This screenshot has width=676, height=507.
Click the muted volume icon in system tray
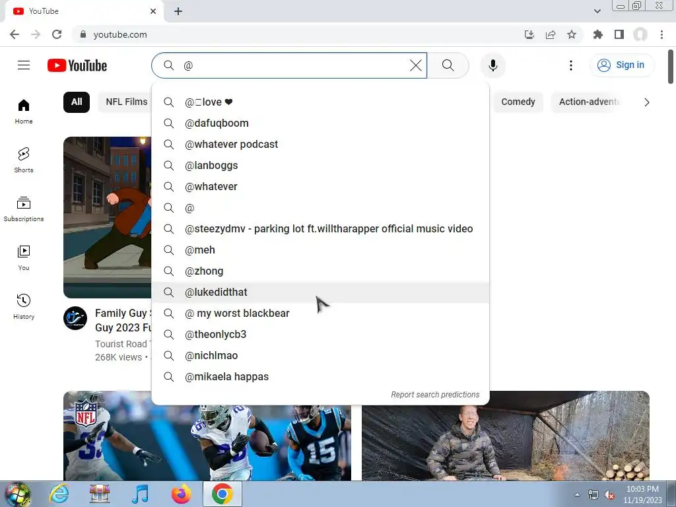coord(609,495)
